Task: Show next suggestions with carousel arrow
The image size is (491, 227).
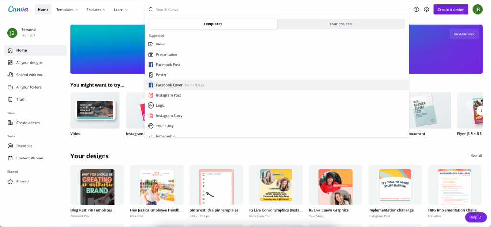Action: (482, 111)
